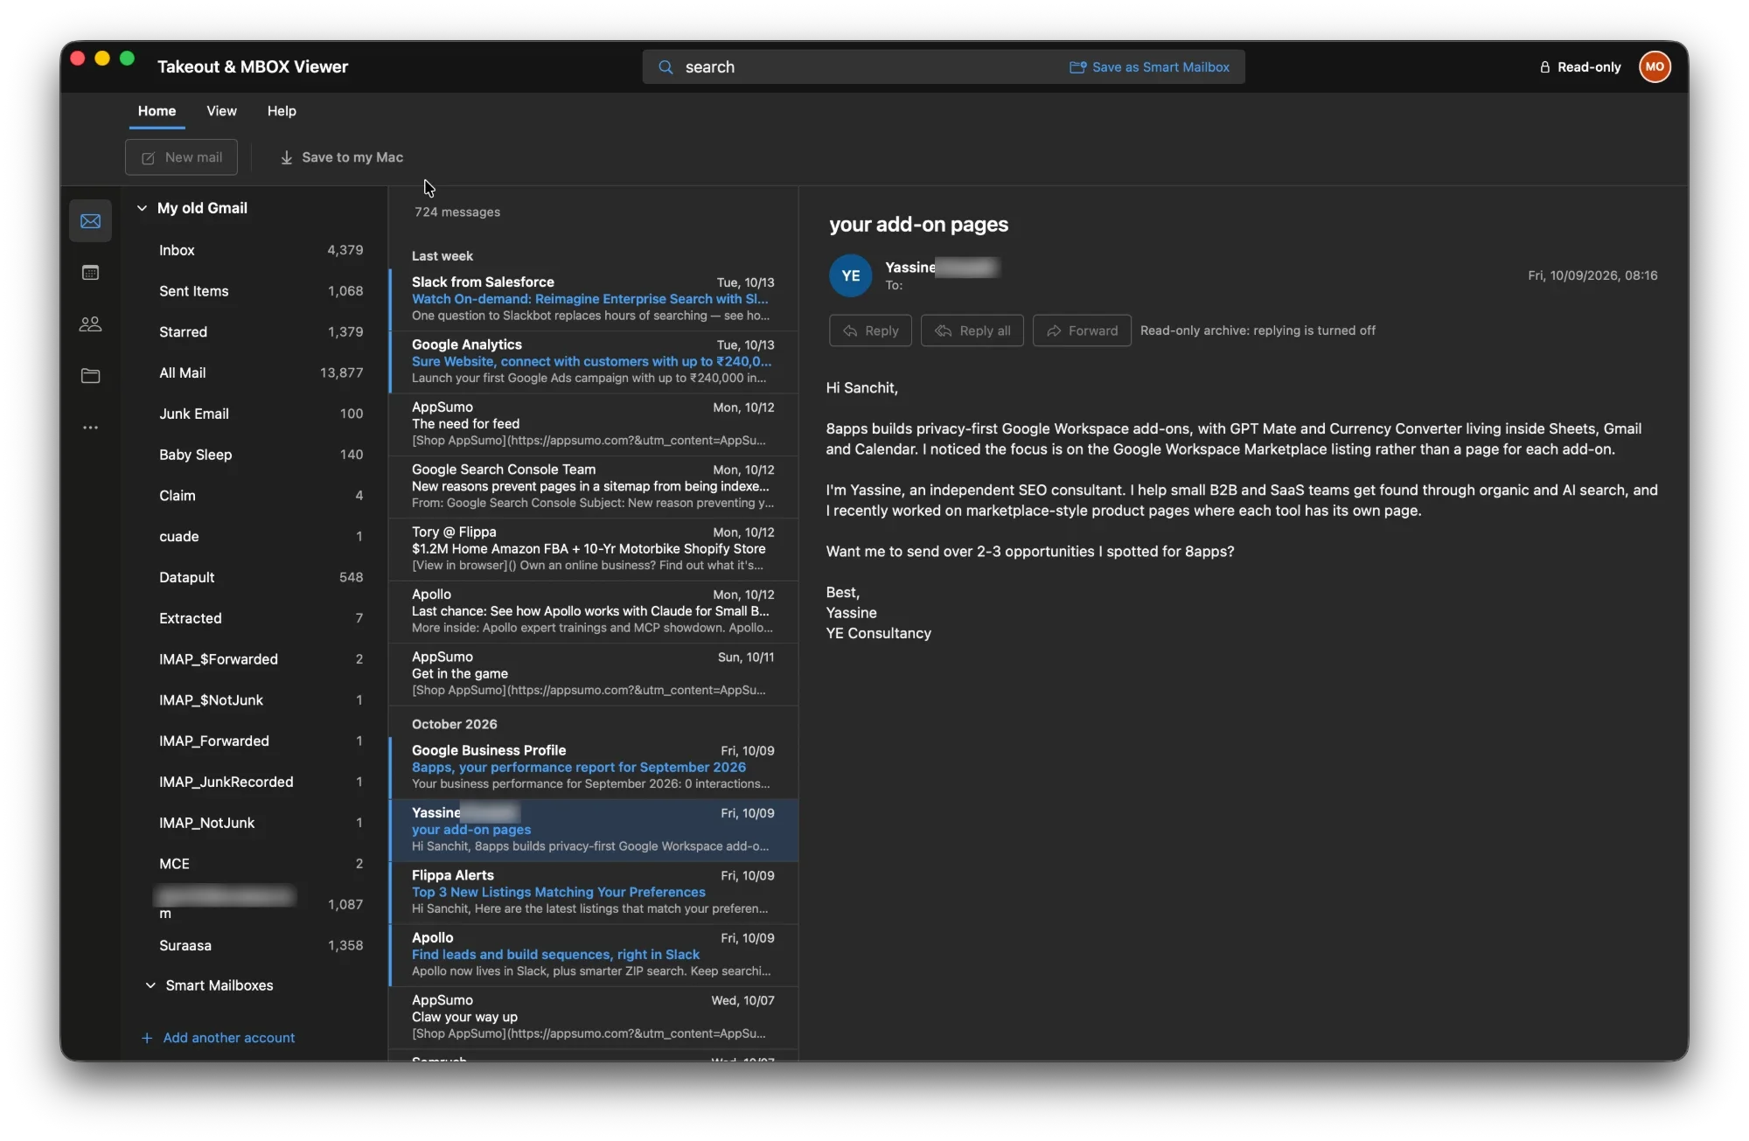The image size is (1749, 1141).
Task: Open the Google Analytics email
Action: [593, 362]
